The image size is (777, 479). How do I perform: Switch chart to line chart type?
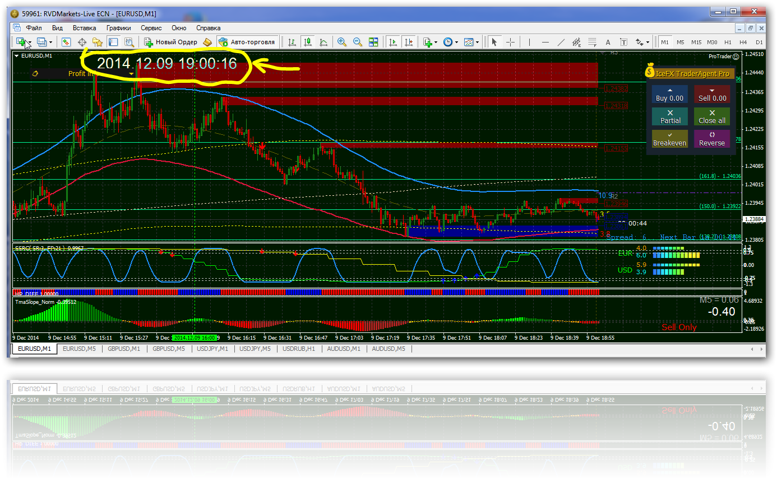(x=323, y=42)
